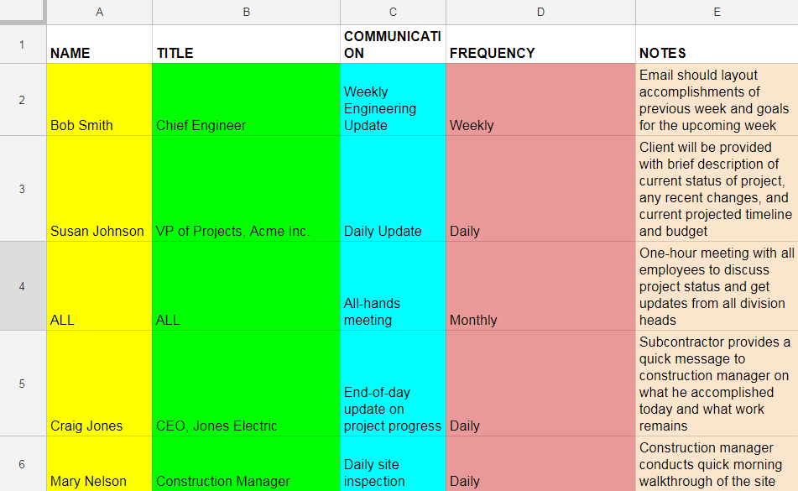This screenshot has width=798, height=491.
Task: Select column A header
Action: 99,12
